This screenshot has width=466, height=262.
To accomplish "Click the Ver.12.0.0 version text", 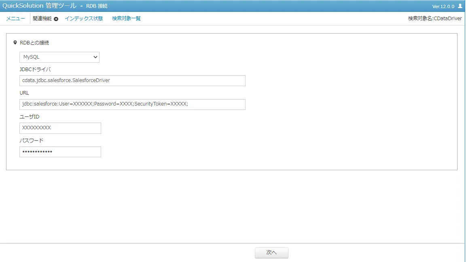I will coord(443,6).
